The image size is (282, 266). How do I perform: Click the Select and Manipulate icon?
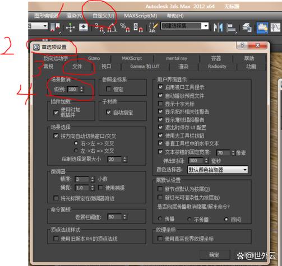[71, 27]
